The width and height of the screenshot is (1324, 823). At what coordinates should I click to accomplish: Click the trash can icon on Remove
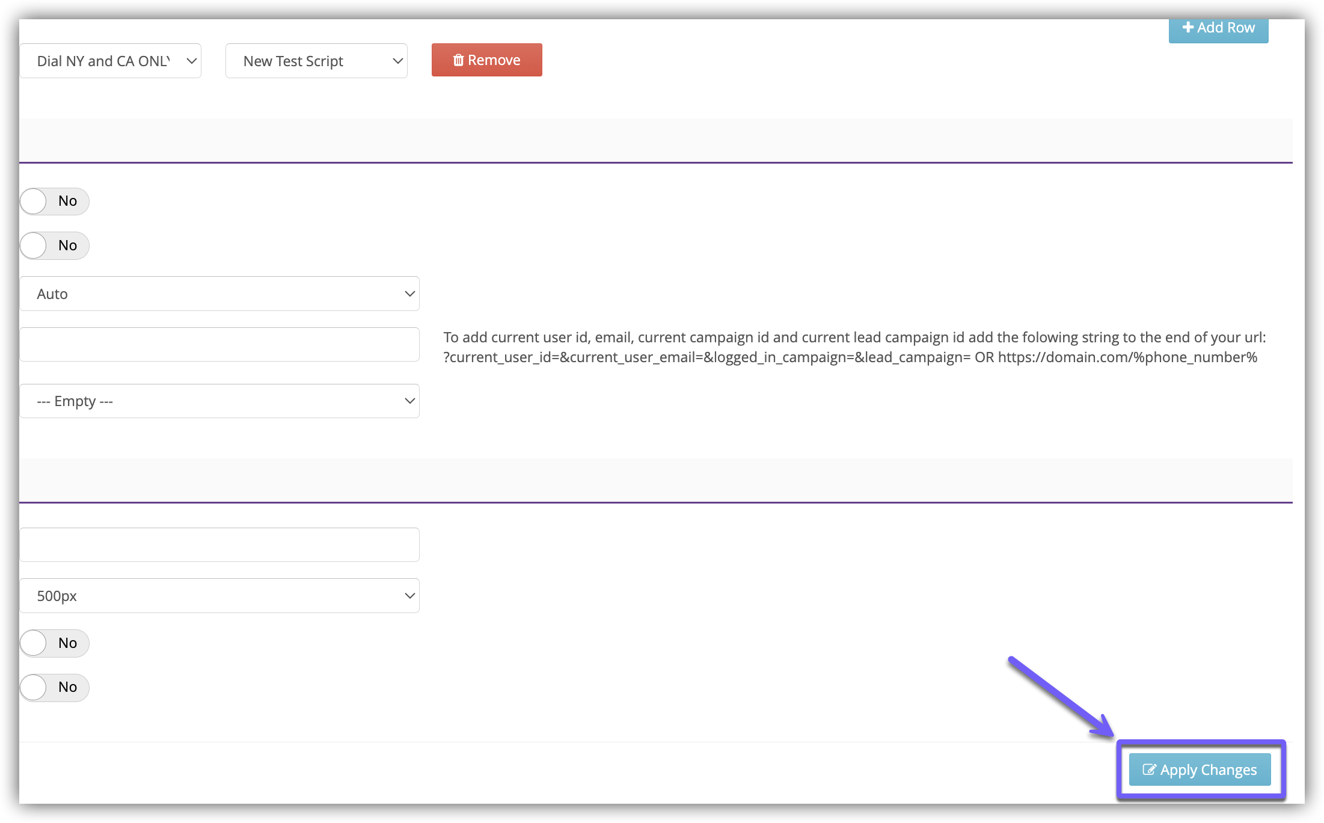[x=458, y=60]
